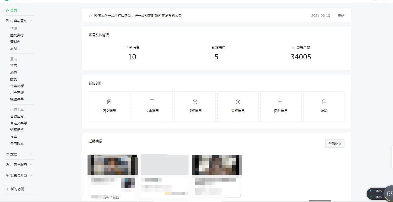Image resolution: width=393 pixels, height=202 pixels.
Task: Open the third recent edit thumbnail
Action: (x=217, y=165)
